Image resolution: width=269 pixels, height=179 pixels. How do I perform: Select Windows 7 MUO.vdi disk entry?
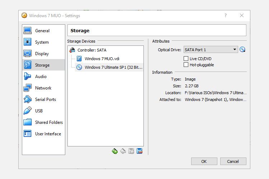click(109, 59)
